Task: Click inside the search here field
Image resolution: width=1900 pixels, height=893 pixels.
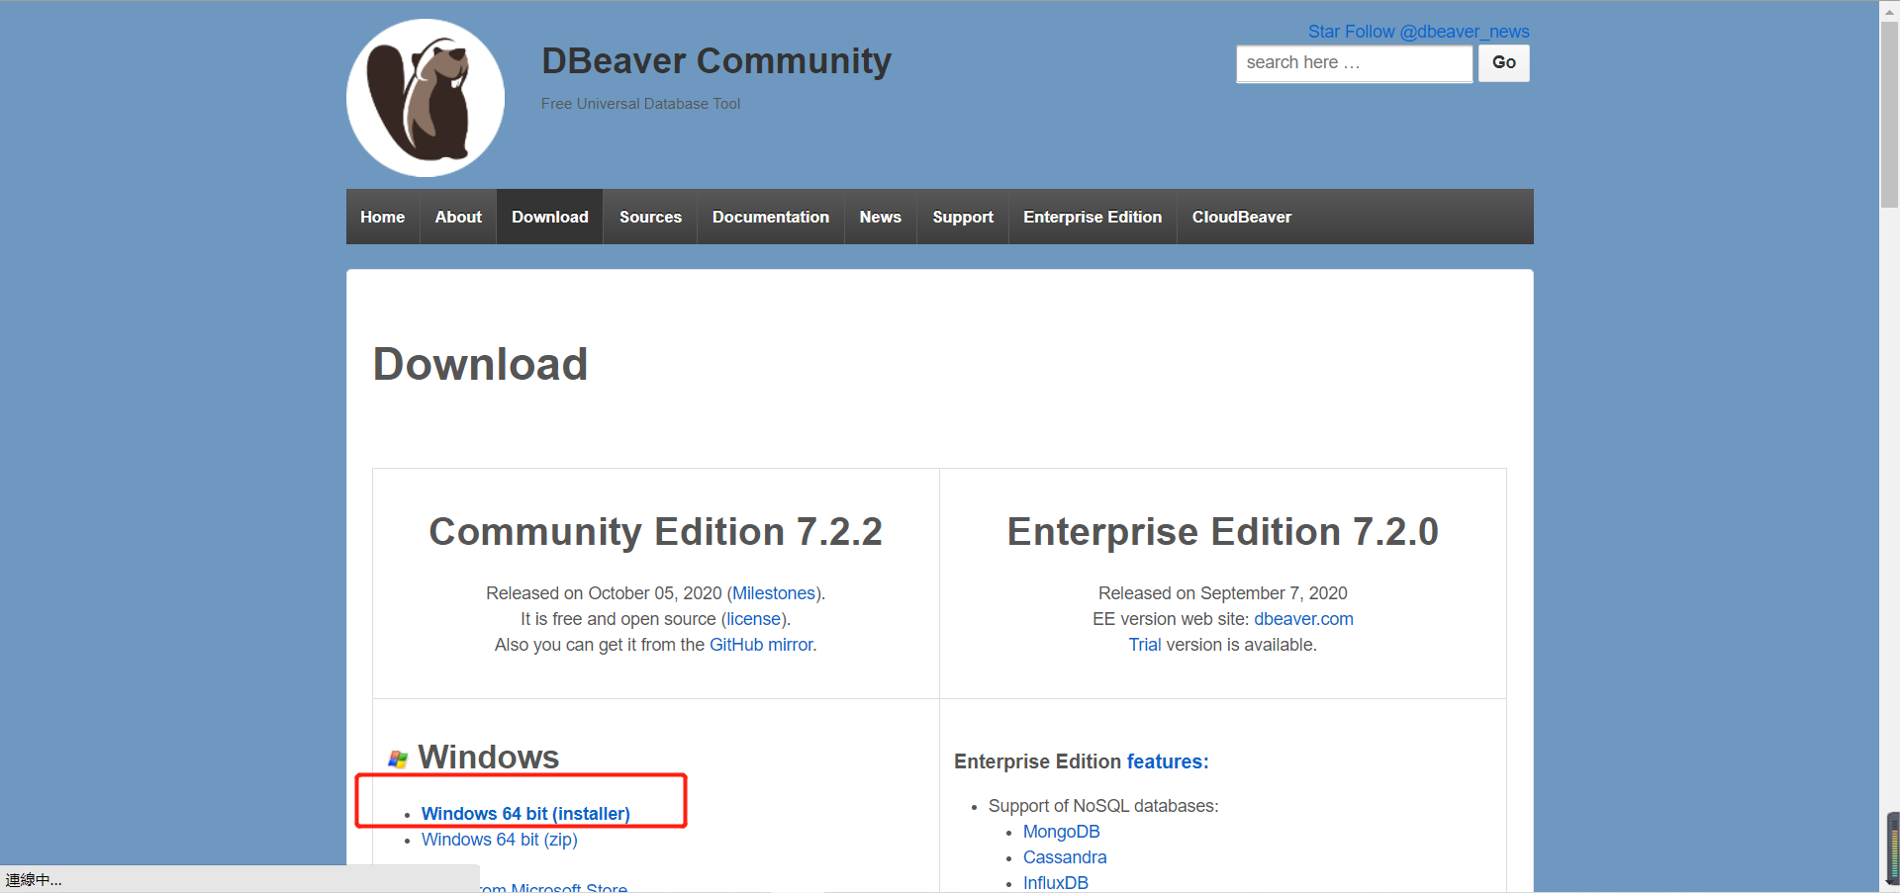Action: 1353,62
